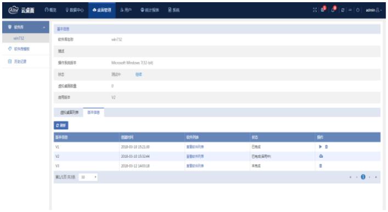Screen dimensions: 388x212
Task: Switch to the 虚拟桌面列表 tab
Action: tap(69, 112)
